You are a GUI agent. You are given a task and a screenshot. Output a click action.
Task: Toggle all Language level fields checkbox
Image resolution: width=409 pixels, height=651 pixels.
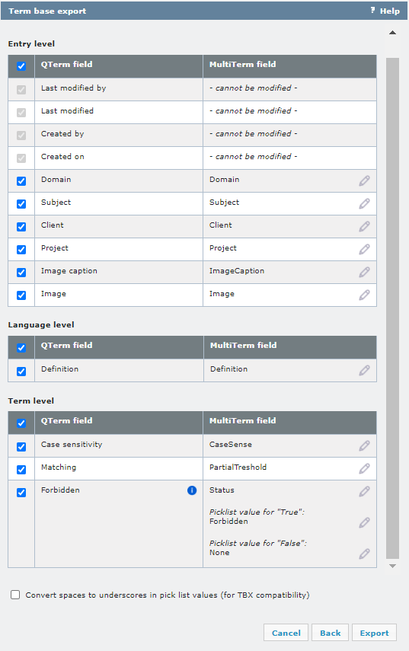click(21, 348)
